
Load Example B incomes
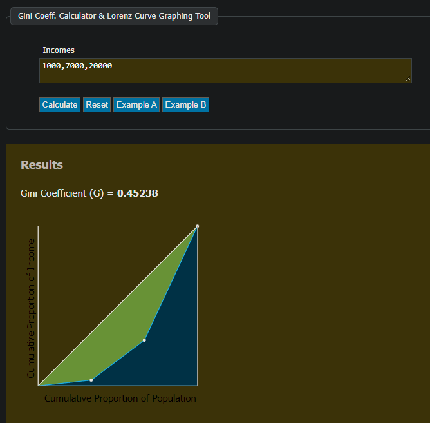pos(185,104)
